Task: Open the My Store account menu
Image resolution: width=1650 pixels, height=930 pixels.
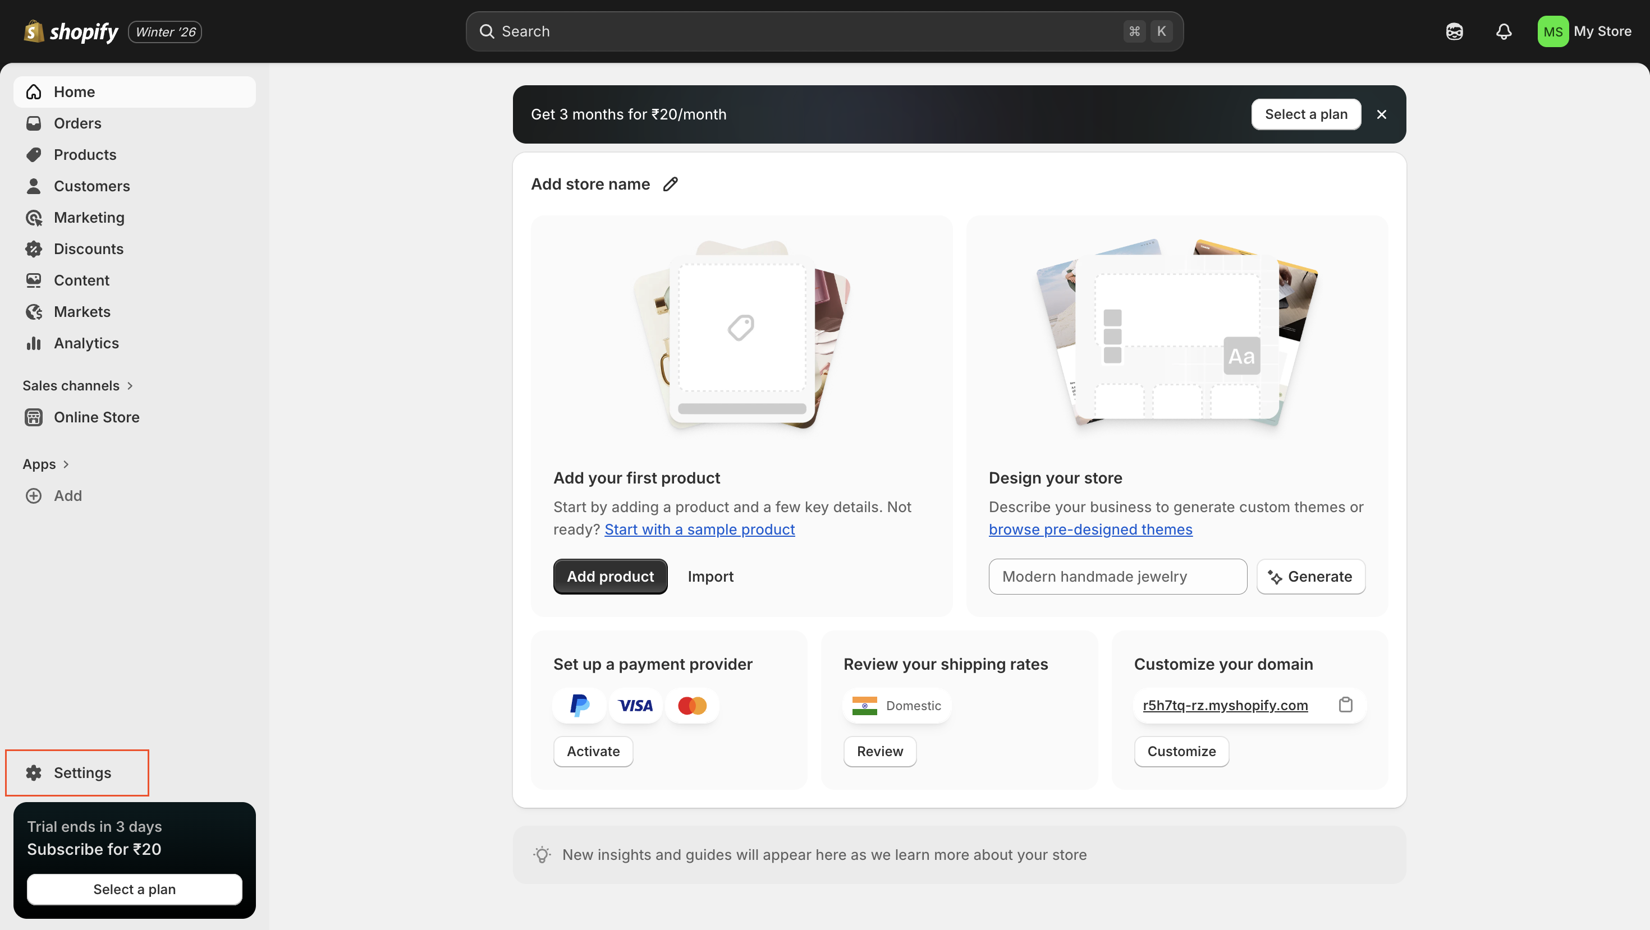Action: pos(1584,31)
